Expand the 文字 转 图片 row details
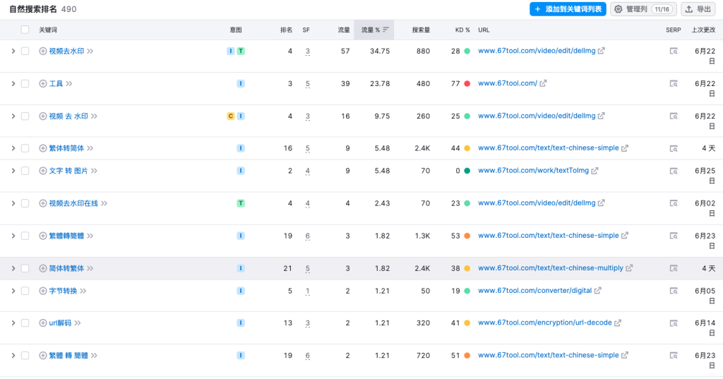 [13, 171]
